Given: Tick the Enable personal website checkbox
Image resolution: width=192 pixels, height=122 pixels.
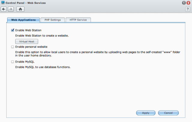Looking at the screenshot, I should (x=13, y=47).
